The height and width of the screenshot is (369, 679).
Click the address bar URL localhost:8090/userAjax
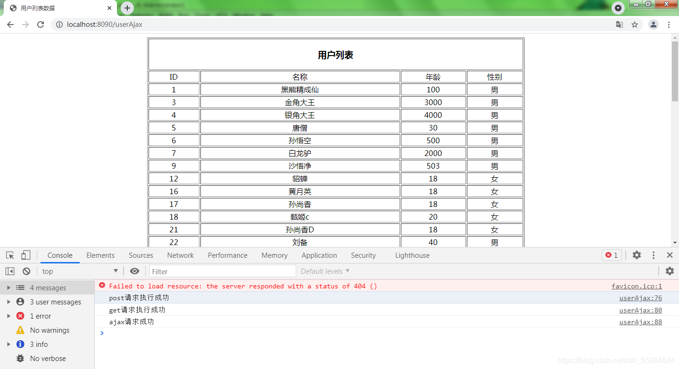click(x=105, y=25)
